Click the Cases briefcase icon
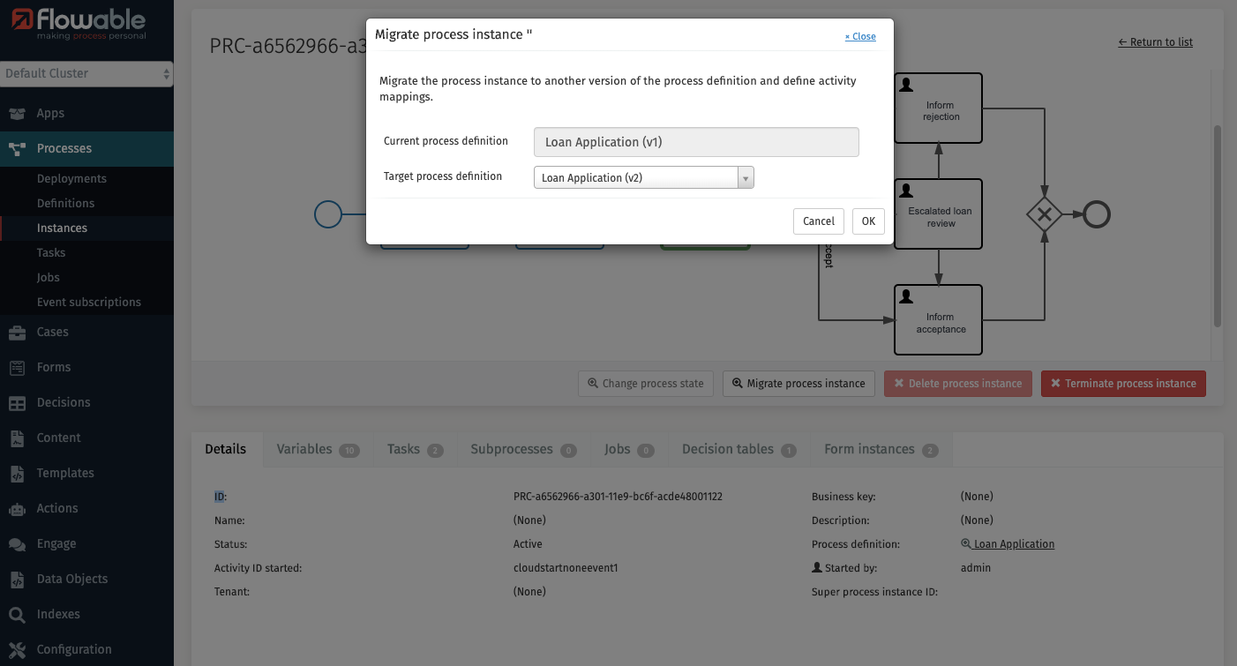1237x666 pixels. click(x=17, y=333)
